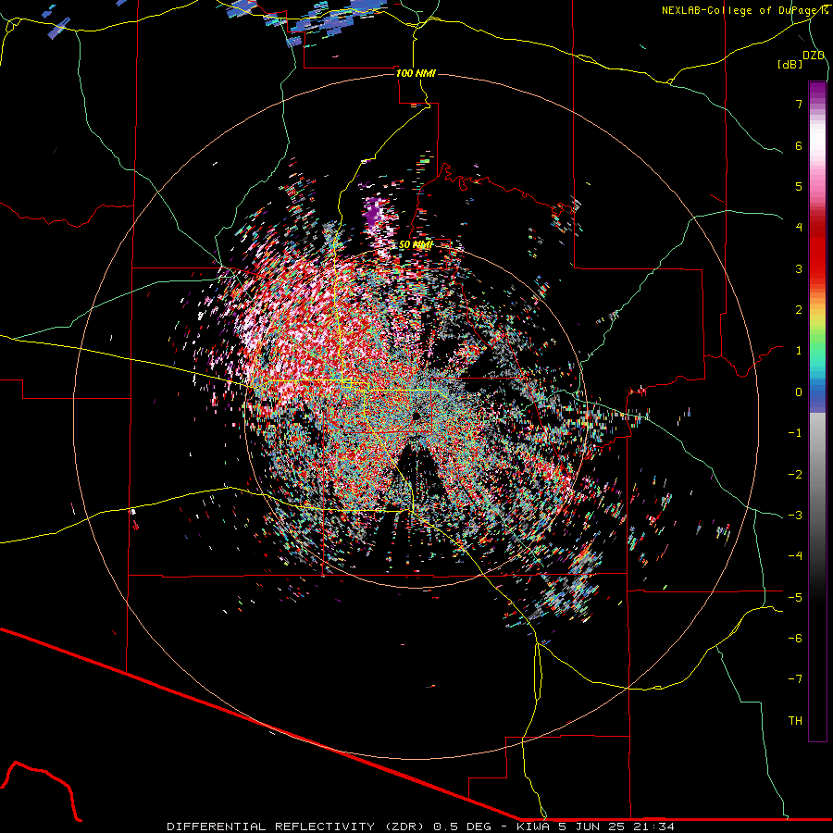Click the value -7 on the ZDR scale
This screenshot has height=833, width=833.
[x=795, y=679]
